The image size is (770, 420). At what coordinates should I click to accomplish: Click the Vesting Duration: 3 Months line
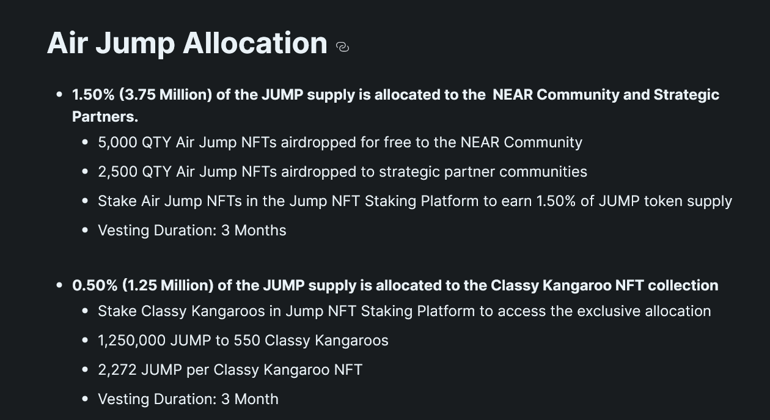pyautogui.click(x=192, y=230)
